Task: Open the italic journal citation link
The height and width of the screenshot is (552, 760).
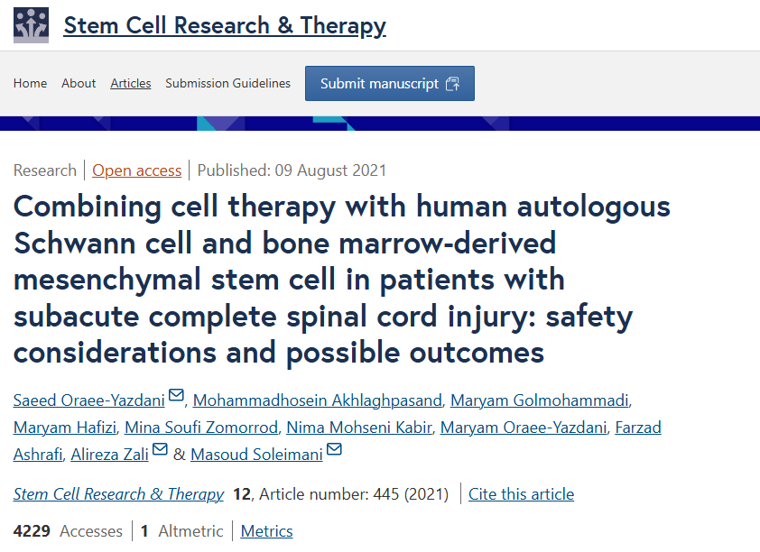Action: point(118,493)
